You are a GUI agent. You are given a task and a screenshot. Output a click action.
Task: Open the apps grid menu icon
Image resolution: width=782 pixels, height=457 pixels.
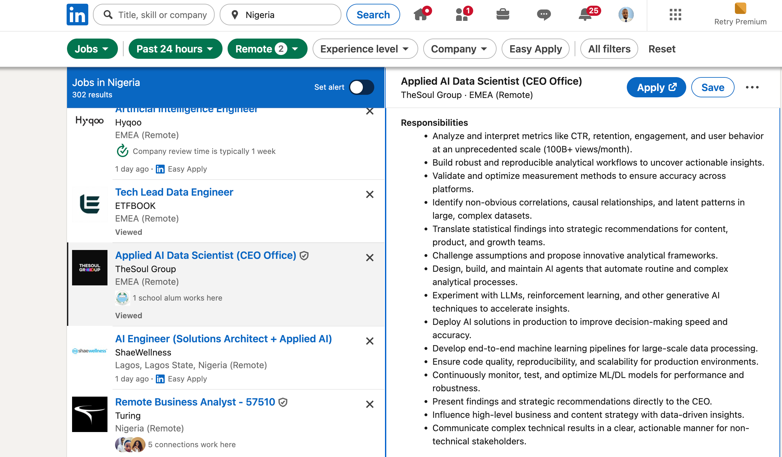coord(675,15)
